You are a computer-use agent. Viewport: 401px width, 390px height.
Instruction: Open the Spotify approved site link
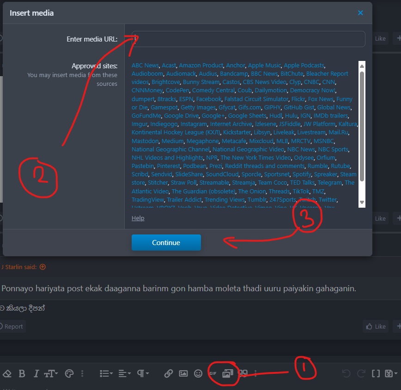pyautogui.click(x=302, y=174)
